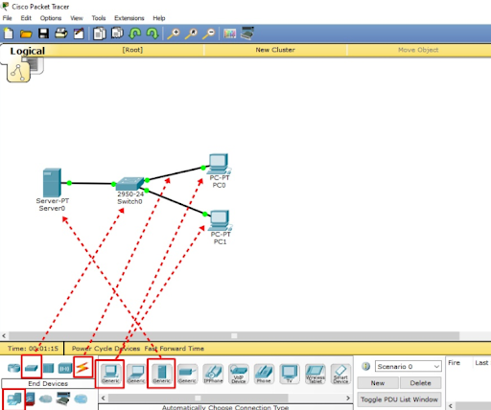Click the New scenario button

coord(378,383)
